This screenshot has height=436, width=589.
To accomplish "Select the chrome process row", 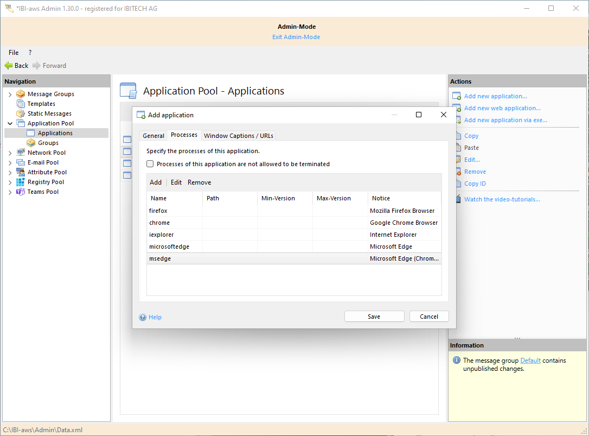I will coord(159,223).
